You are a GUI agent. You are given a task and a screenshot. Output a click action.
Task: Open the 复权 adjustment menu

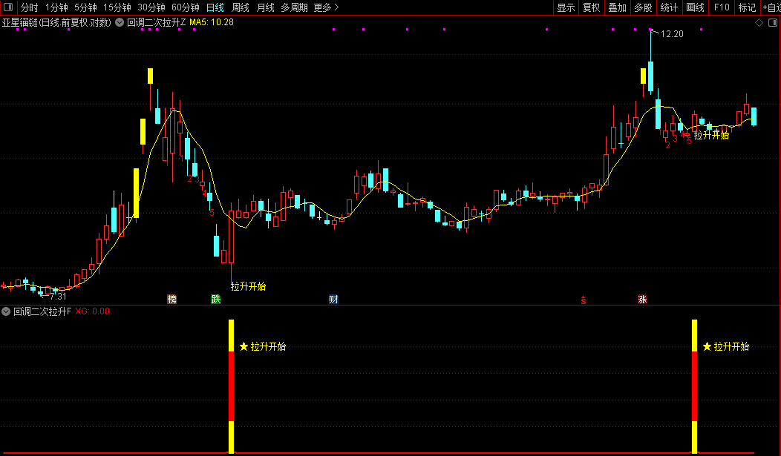(x=591, y=7)
